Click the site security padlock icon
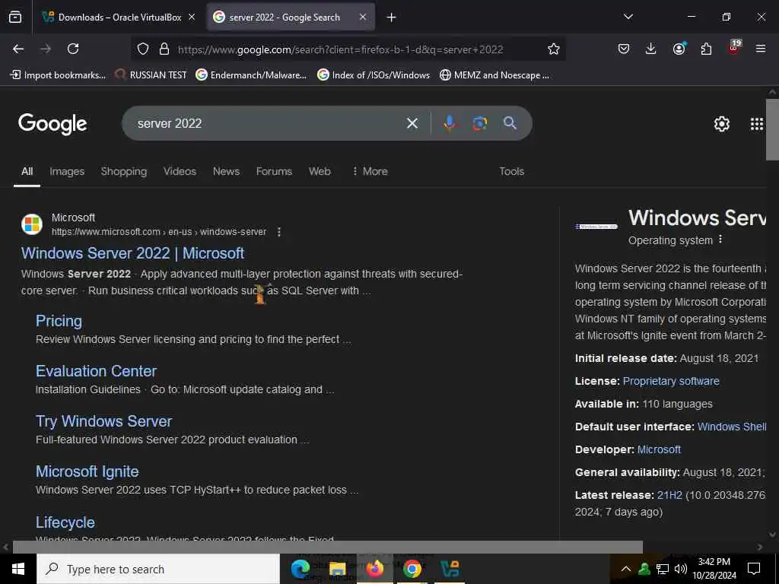This screenshot has height=584, width=779. (164, 49)
